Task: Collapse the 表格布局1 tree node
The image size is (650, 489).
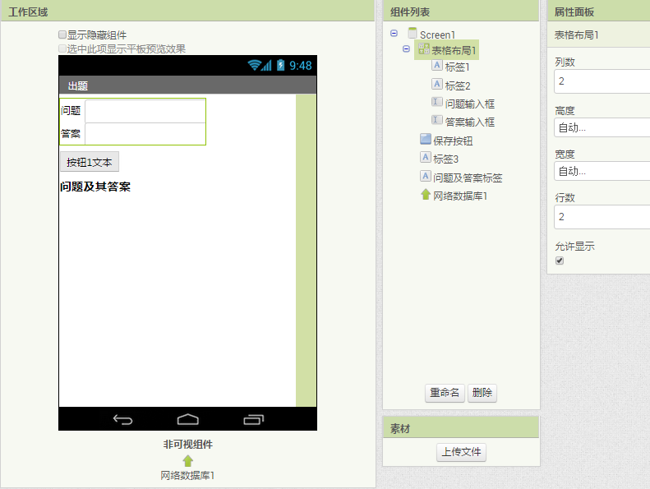Action: coord(406,49)
